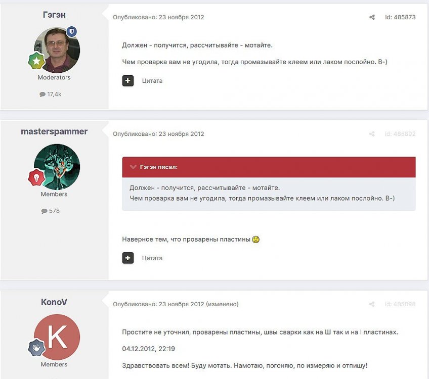Click share icon on Гэгэн's post

[x=372, y=17]
